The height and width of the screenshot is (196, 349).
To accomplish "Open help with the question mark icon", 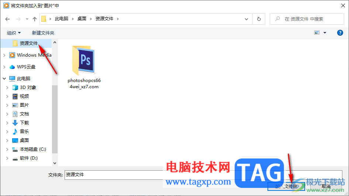I will tap(340, 33).
